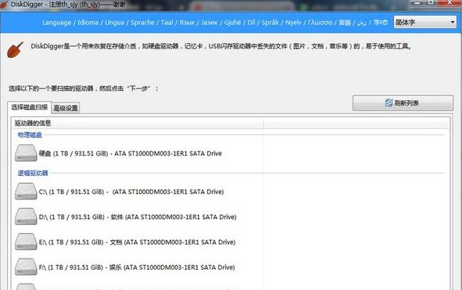Click the refresh arrows icon in 刷新列表
This screenshot has width=462, height=290.
coord(389,103)
